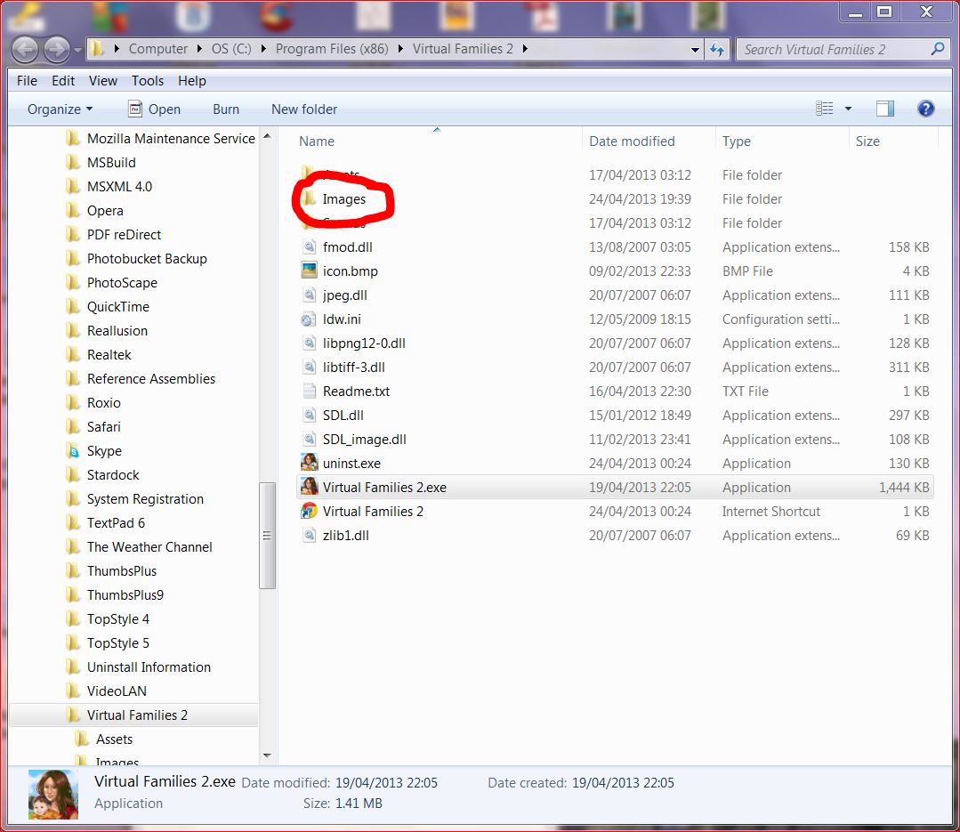Click the tree scroll-down arrow
The image size is (960, 832).
pyautogui.click(x=267, y=755)
